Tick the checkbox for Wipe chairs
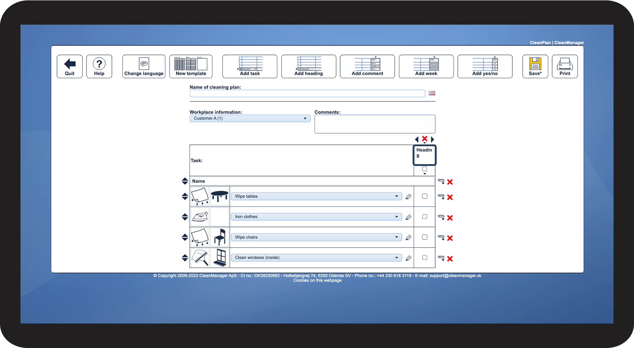Screen dimensions: 634x348 pos(425,237)
